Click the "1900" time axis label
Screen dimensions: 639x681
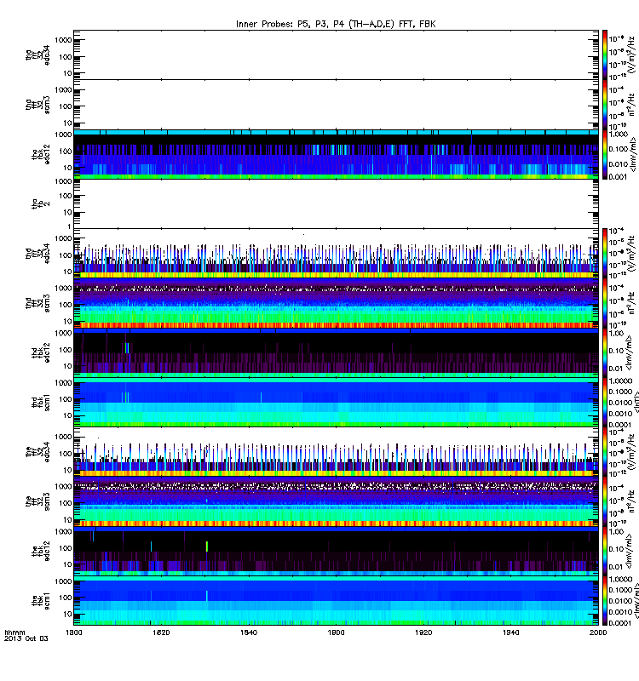click(336, 632)
